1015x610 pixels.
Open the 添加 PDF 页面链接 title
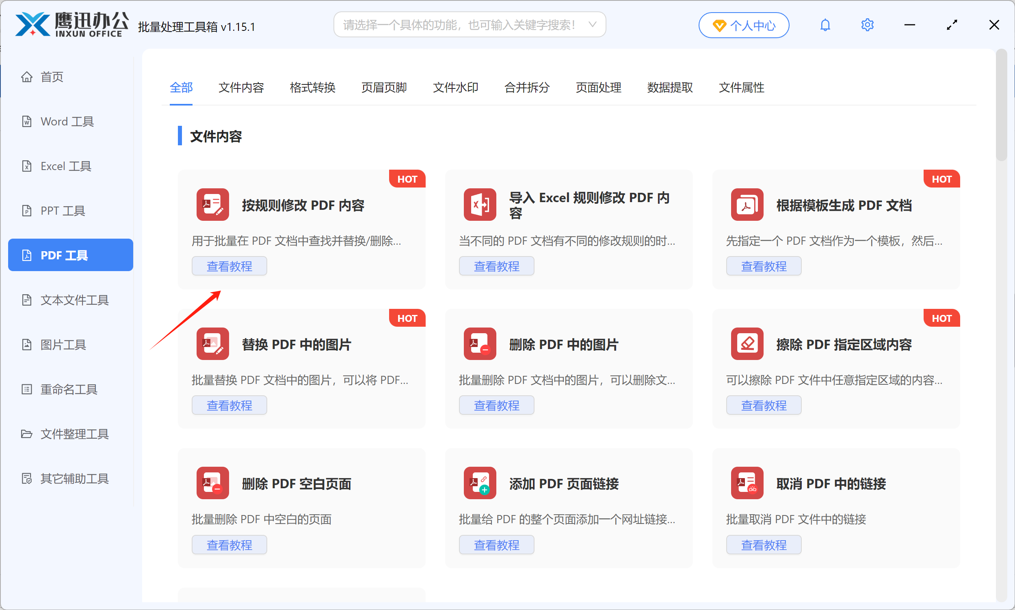tap(564, 484)
